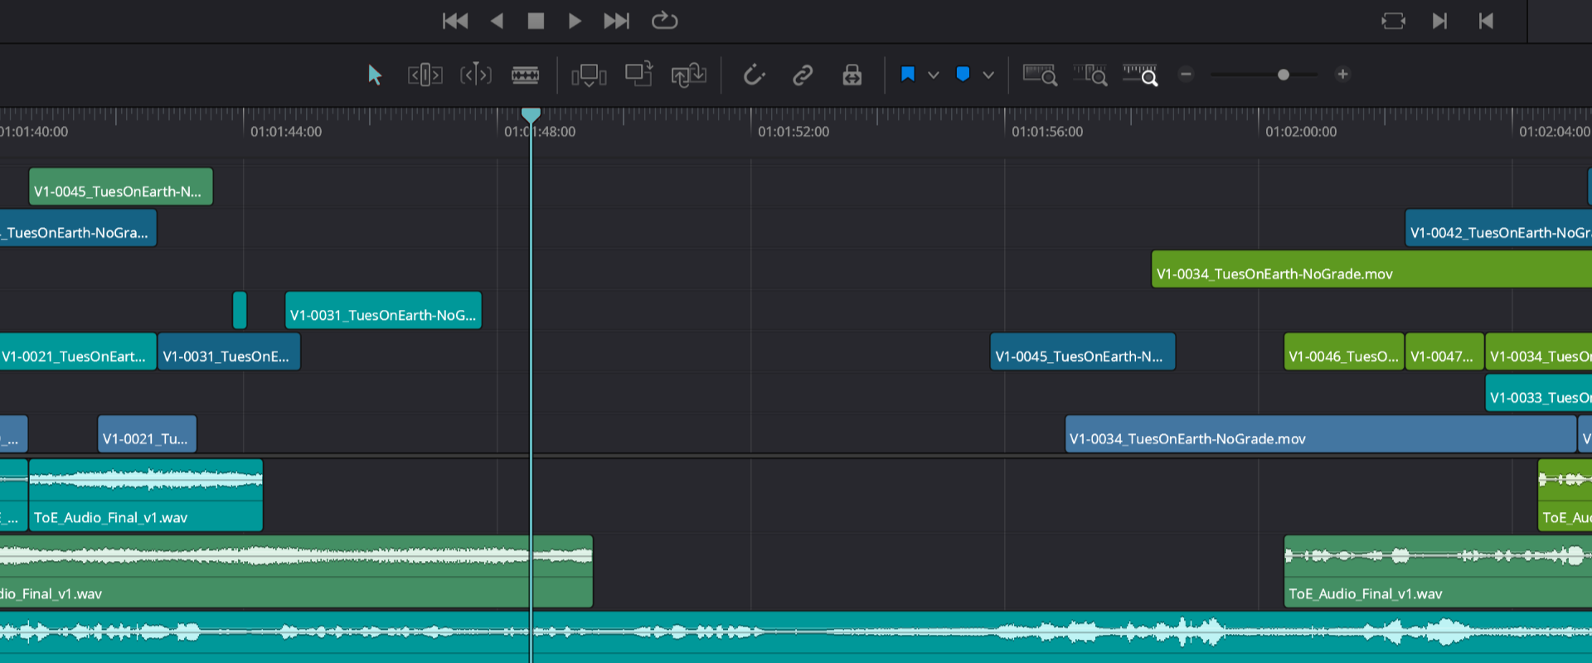Image resolution: width=1592 pixels, height=663 pixels.
Task: Select the Blade Edit tool
Action: (525, 75)
